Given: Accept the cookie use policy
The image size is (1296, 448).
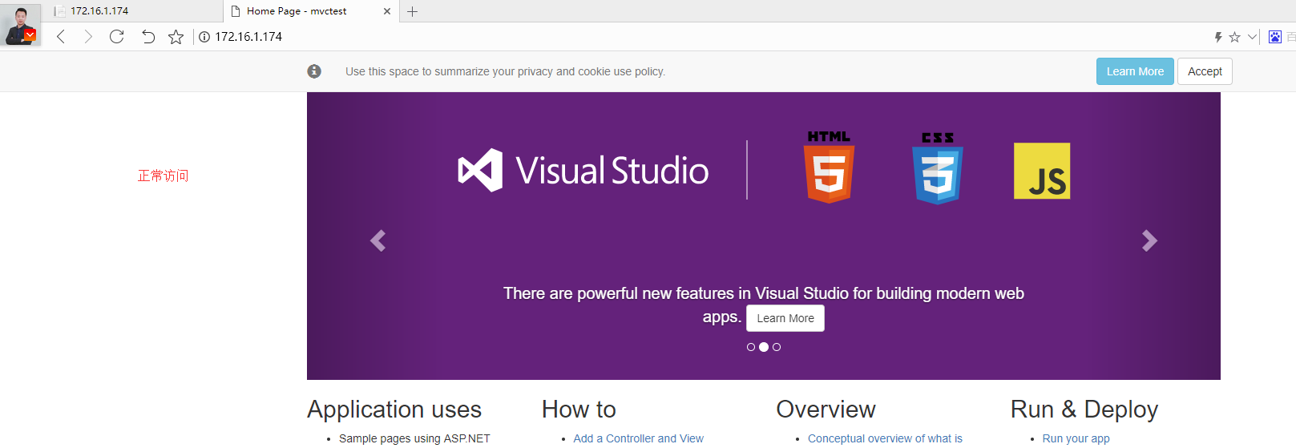Looking at the screenshot, I should (1204, 71).
